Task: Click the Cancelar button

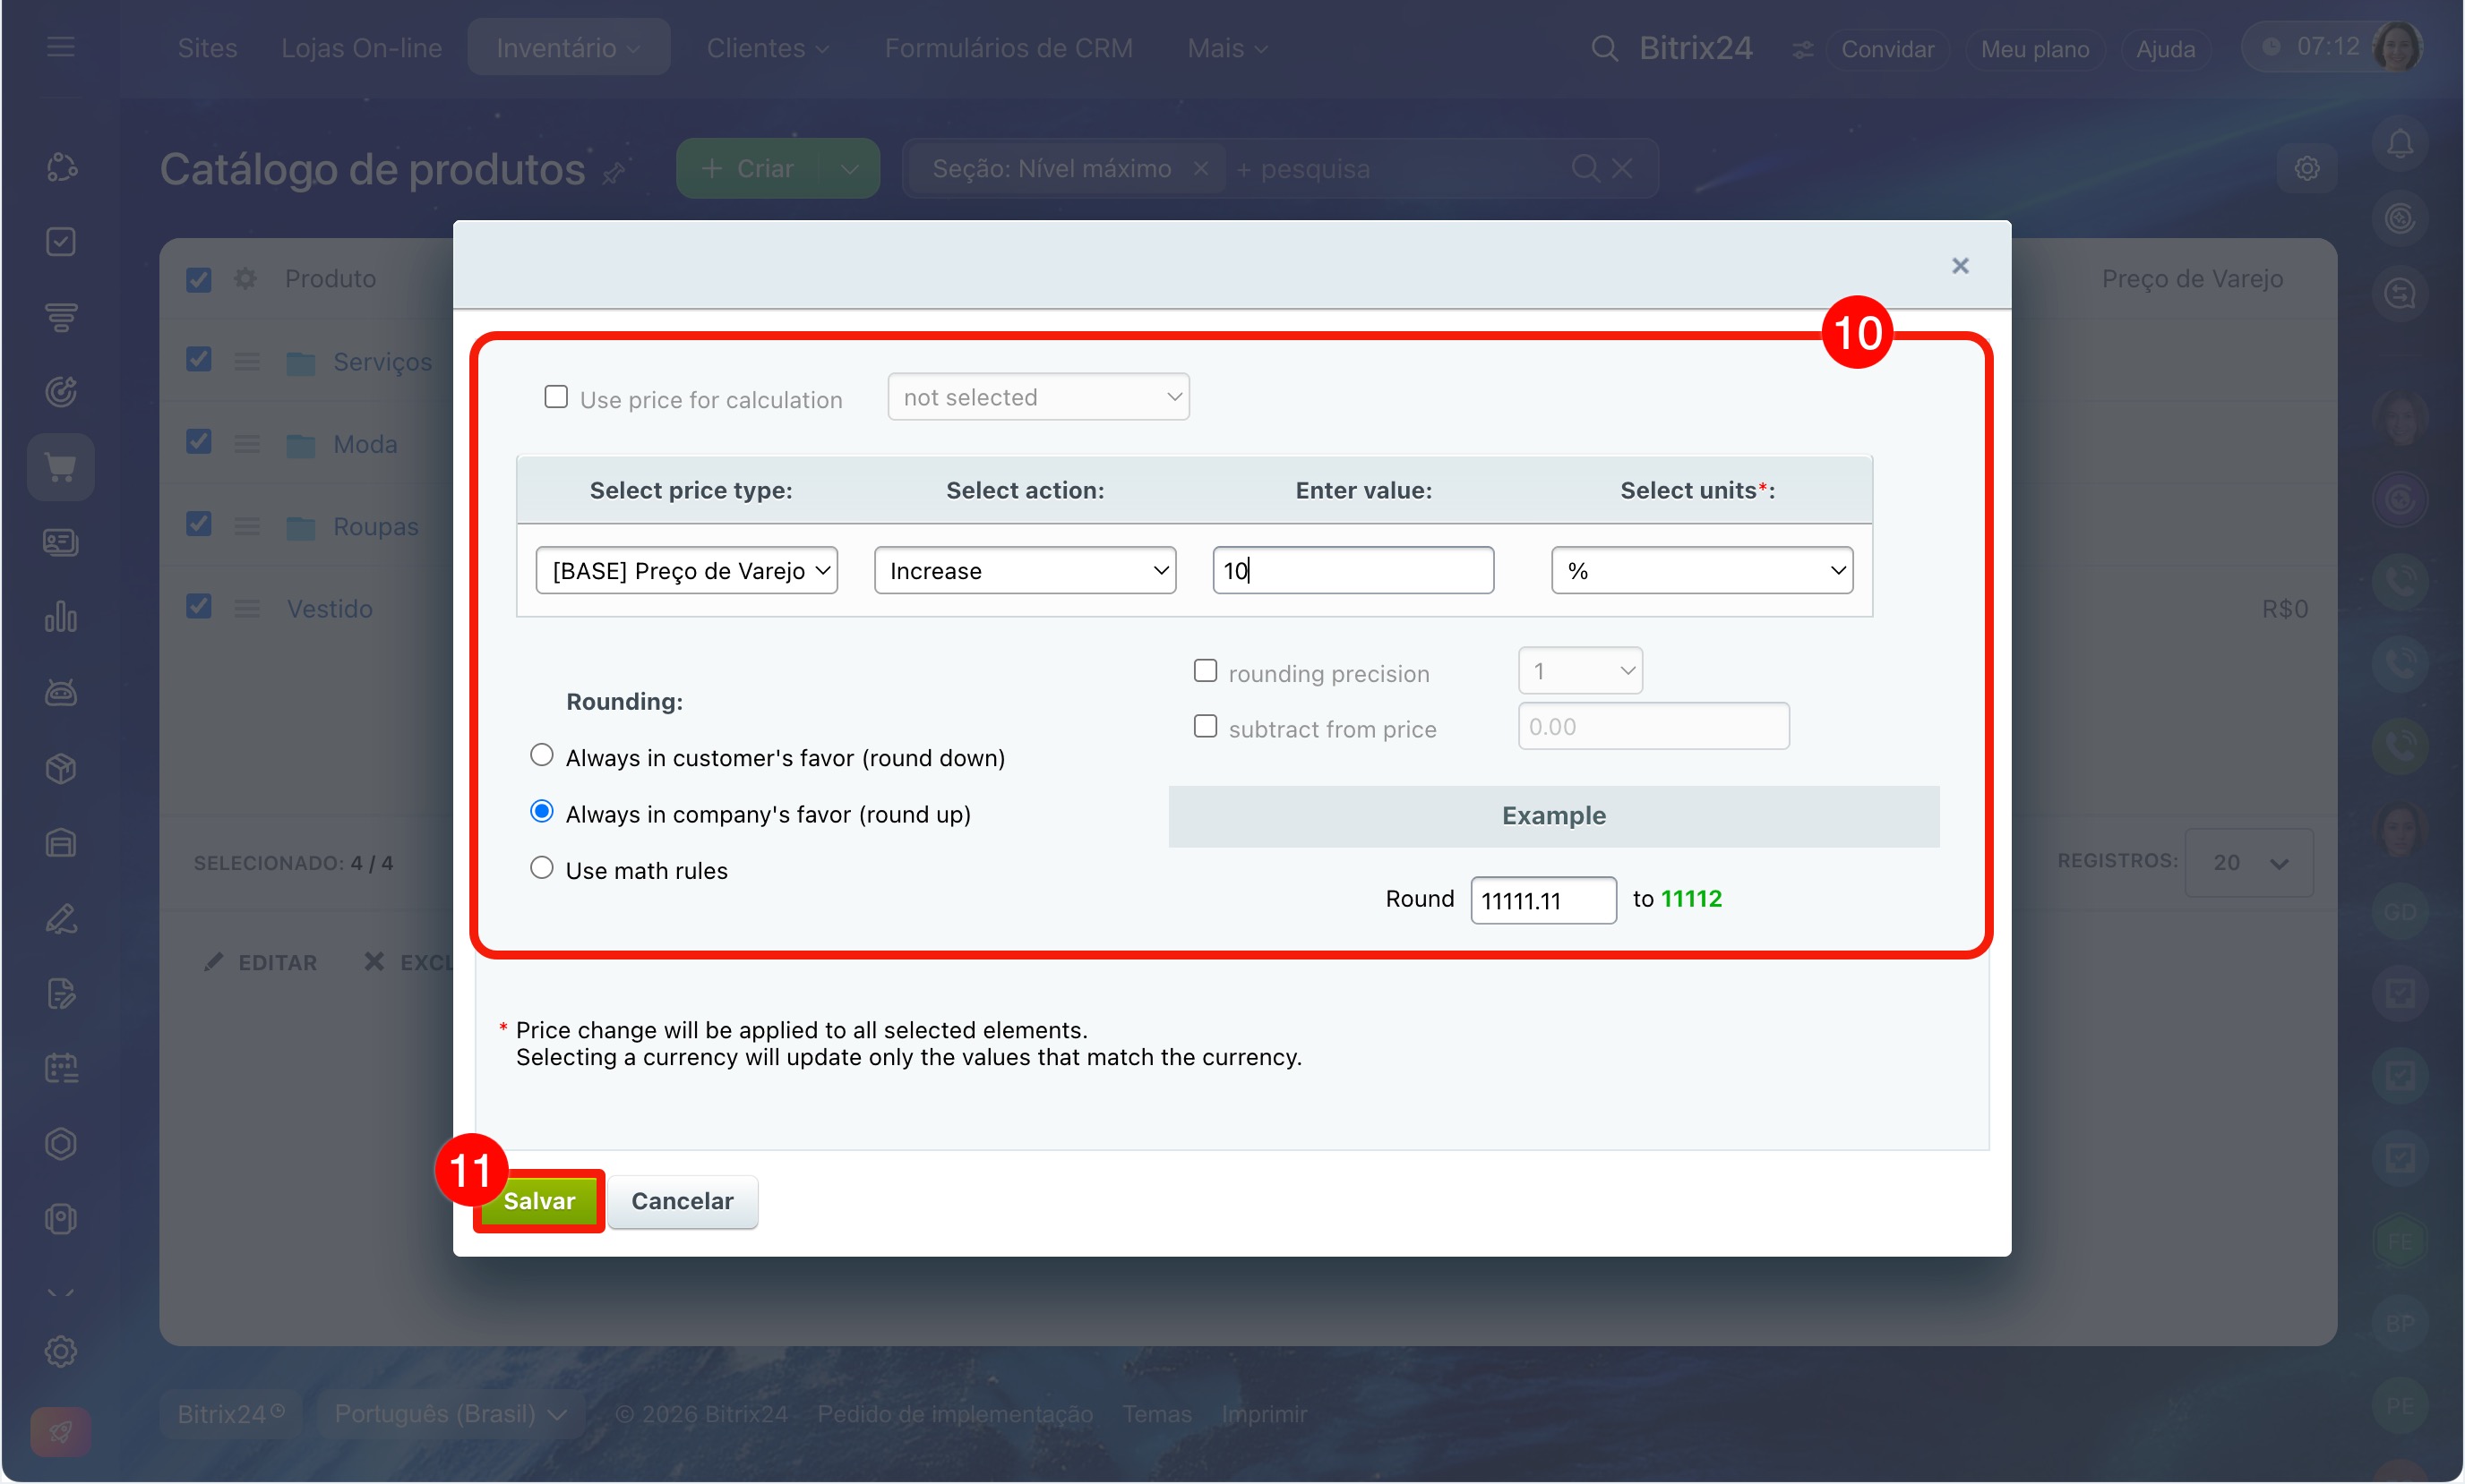Action: click(x=683, y=1200)
